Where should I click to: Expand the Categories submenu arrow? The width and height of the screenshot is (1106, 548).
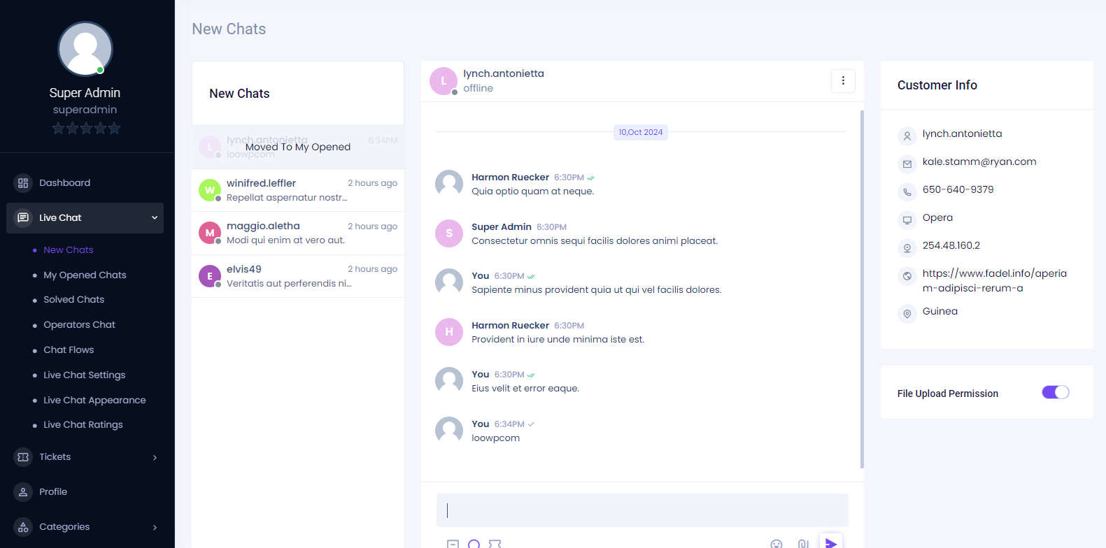(155, 528)
